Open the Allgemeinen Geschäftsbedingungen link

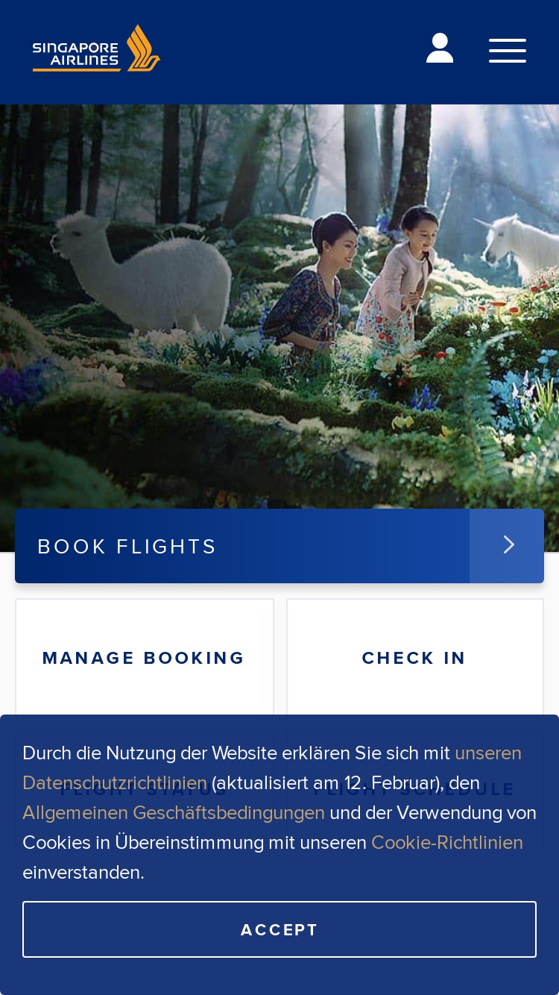174,812
